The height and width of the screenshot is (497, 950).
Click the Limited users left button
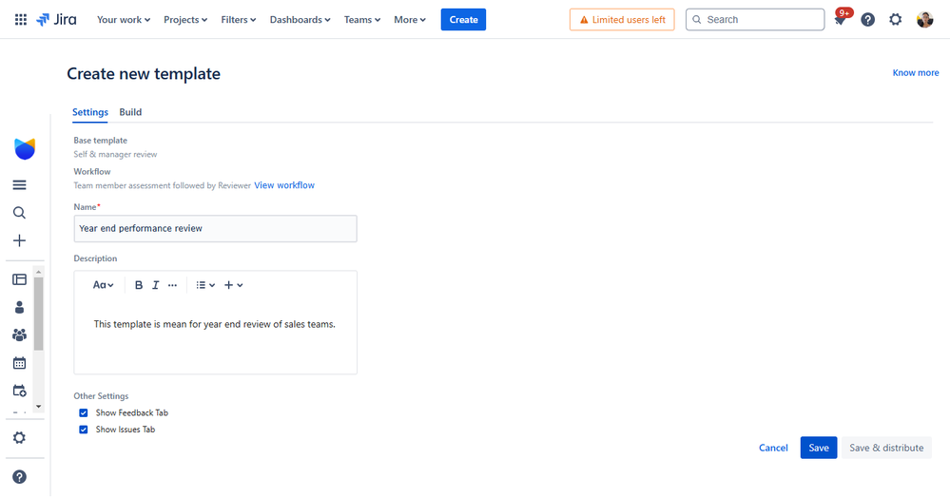[622, 19]
